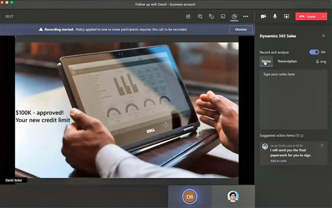Change the transcription language from eng
This screenshot has width=332, height=208.
[321, 62]
